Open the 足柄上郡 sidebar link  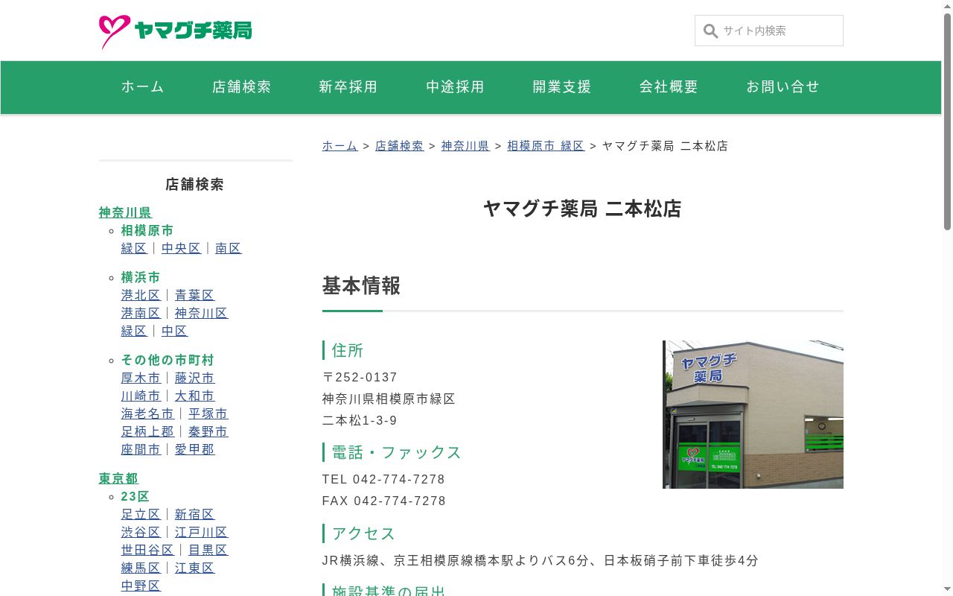point(147,432)
